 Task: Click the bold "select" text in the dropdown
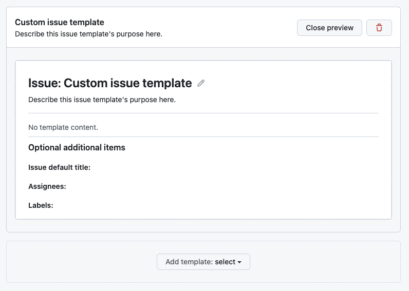(x=225, y=262)
